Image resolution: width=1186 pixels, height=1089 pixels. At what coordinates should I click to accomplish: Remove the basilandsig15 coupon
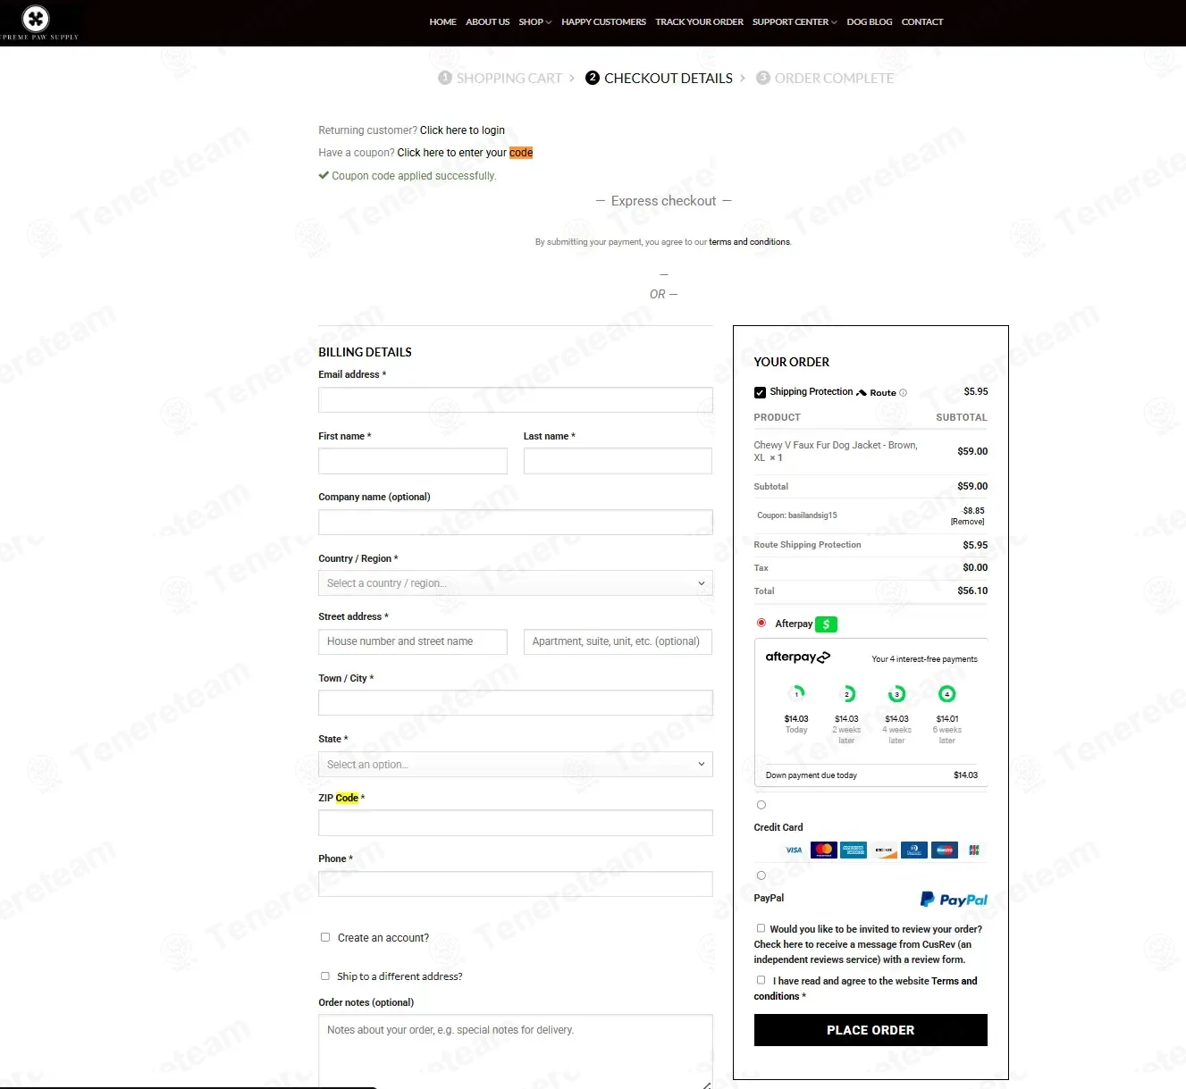pos(968,522)
